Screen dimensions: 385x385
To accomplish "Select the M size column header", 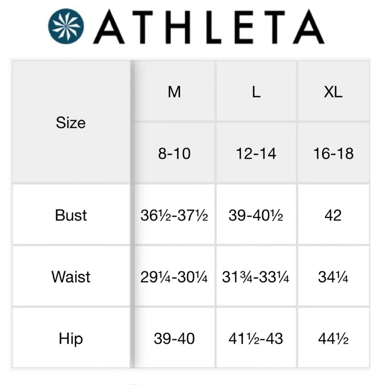I will click(174, 92).
